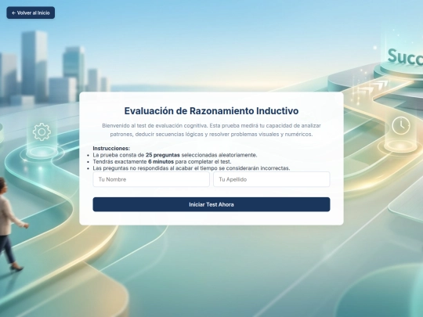Click the heading Evaluación de Razonamiento Inductivo
Viewport: 423px width, 317px height.
coord(211,111)
